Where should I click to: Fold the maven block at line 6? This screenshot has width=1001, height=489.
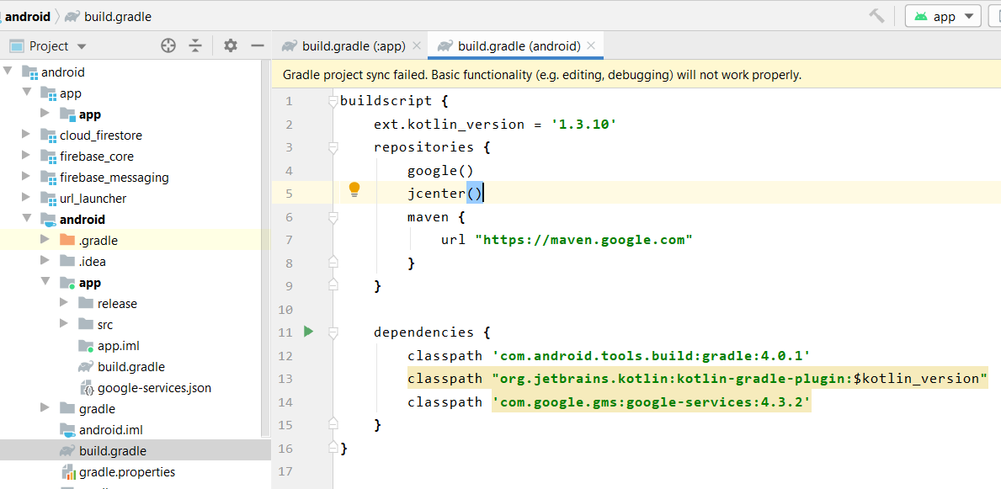332,217
